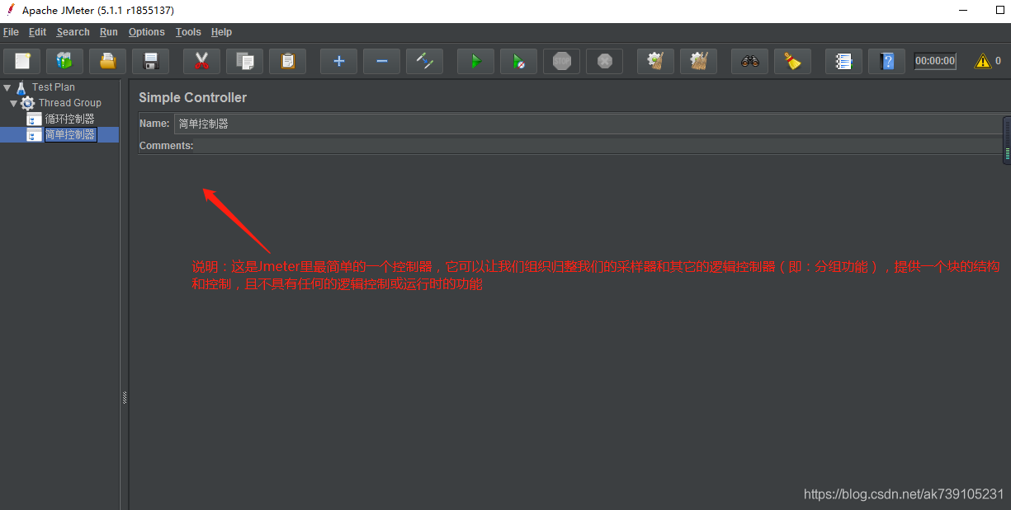The width and height of the screenshot is (1011, 510).
Task: Save the test plan with the disk icon
Action: [150, 61]
